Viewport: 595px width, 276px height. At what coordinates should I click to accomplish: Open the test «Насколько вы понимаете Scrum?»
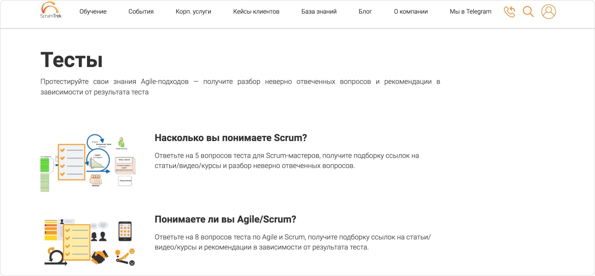point(231,138)
